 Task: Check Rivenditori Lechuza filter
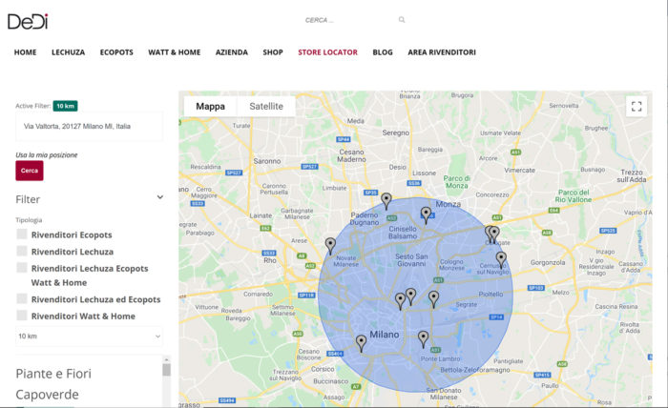click(22, 251)
